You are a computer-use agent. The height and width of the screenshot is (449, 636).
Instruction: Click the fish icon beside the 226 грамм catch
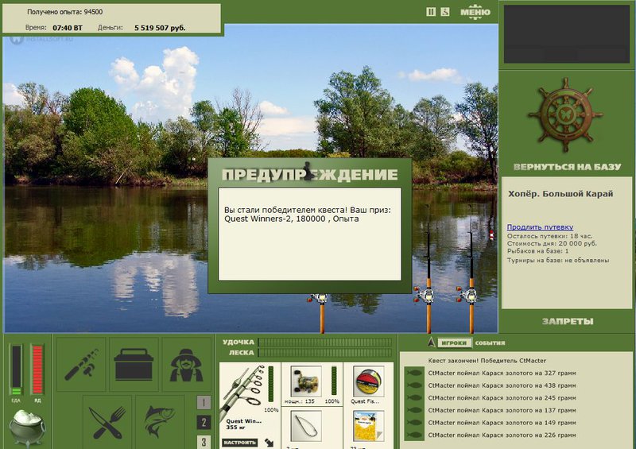(414, 435)
